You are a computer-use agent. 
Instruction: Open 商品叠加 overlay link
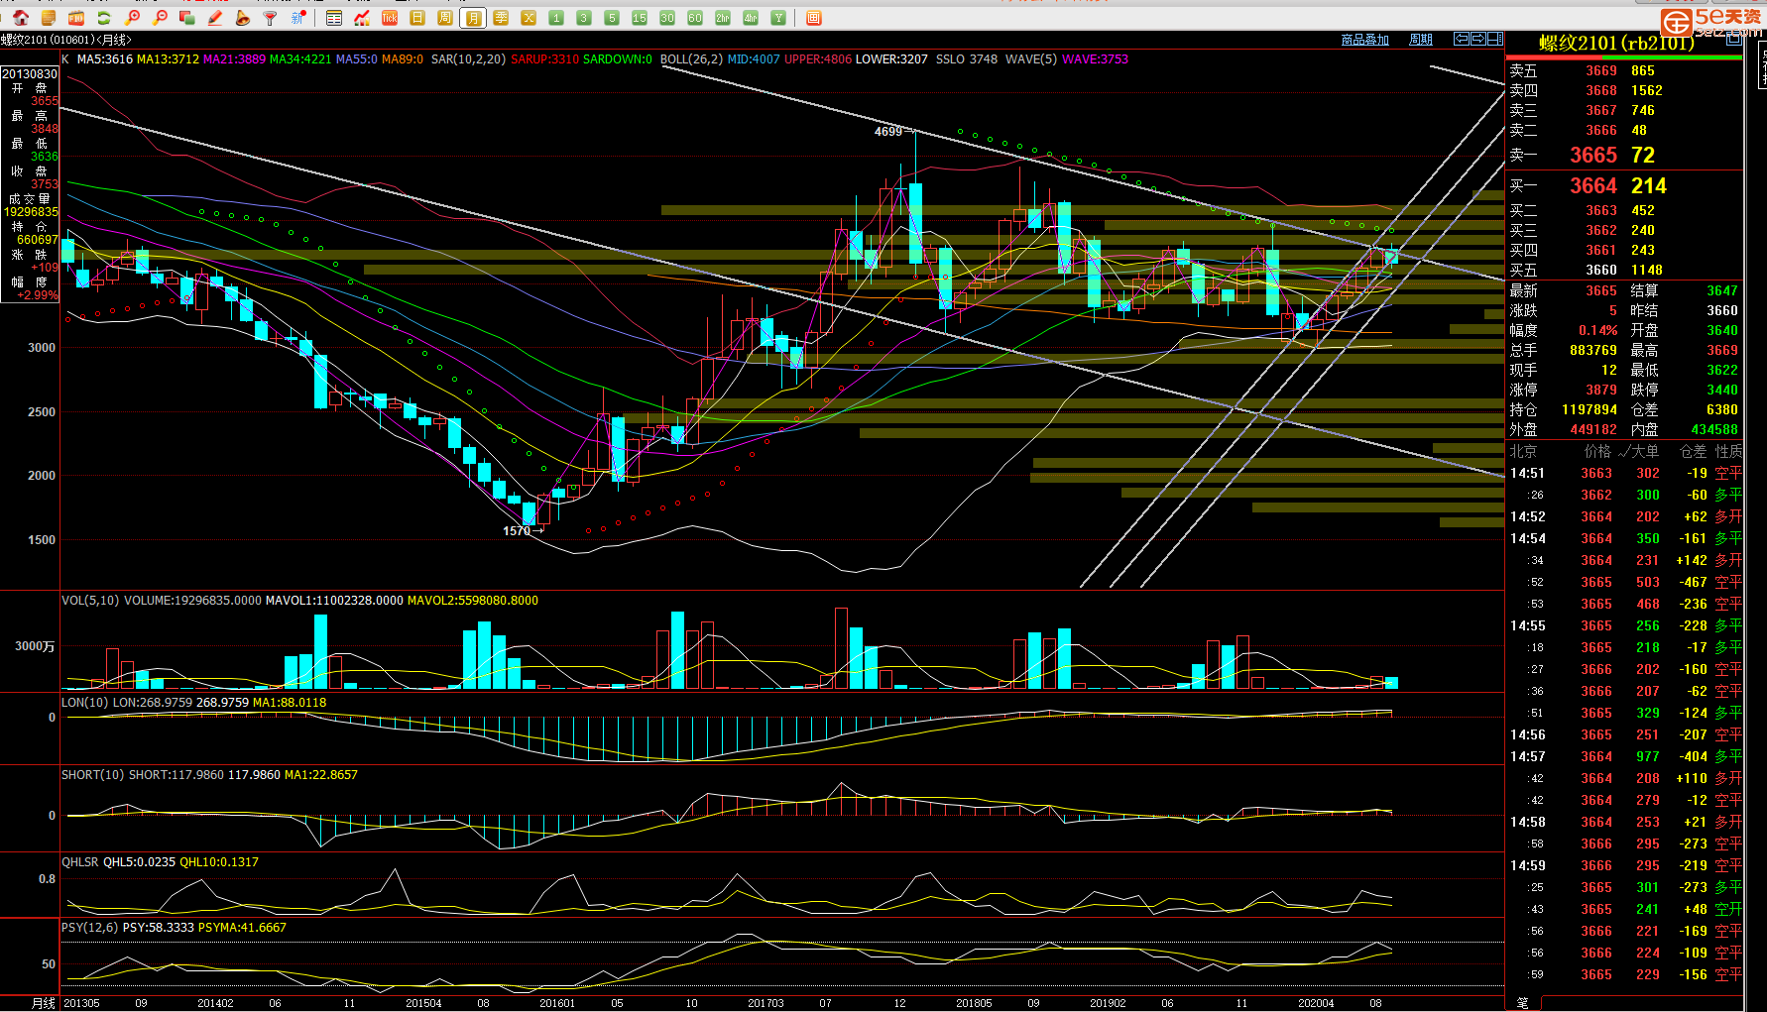point(1364,40)
